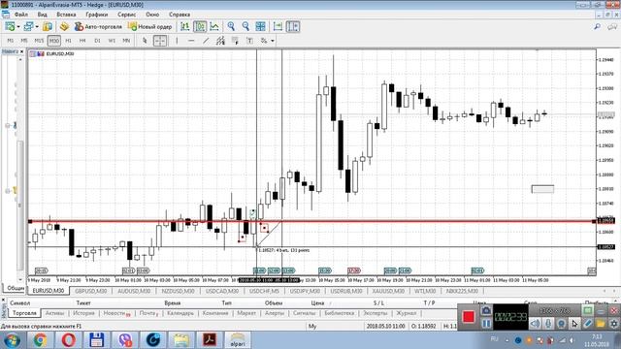Select the MN timeframe
Screen dimensions: 621x349
tap(126, 41)
